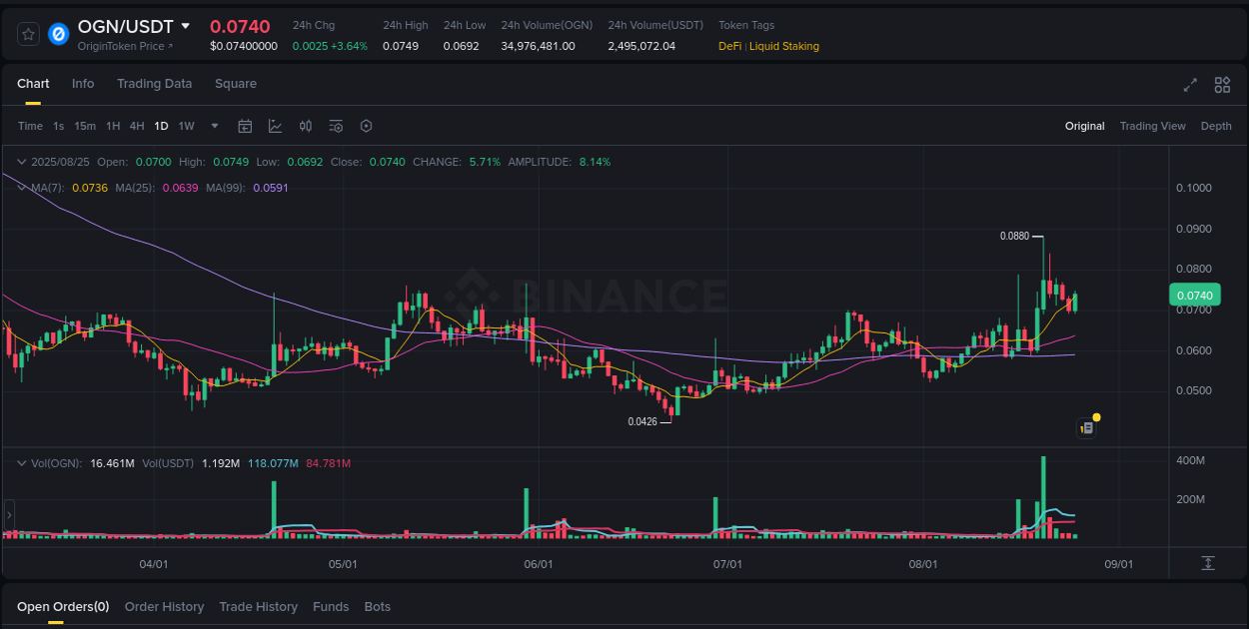
Task: Switch to the Trading Data tab
Action: click(154, 84)
